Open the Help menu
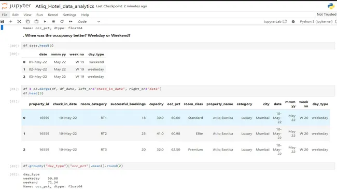Screen dimensions: 337x190 tap(85, 15)
